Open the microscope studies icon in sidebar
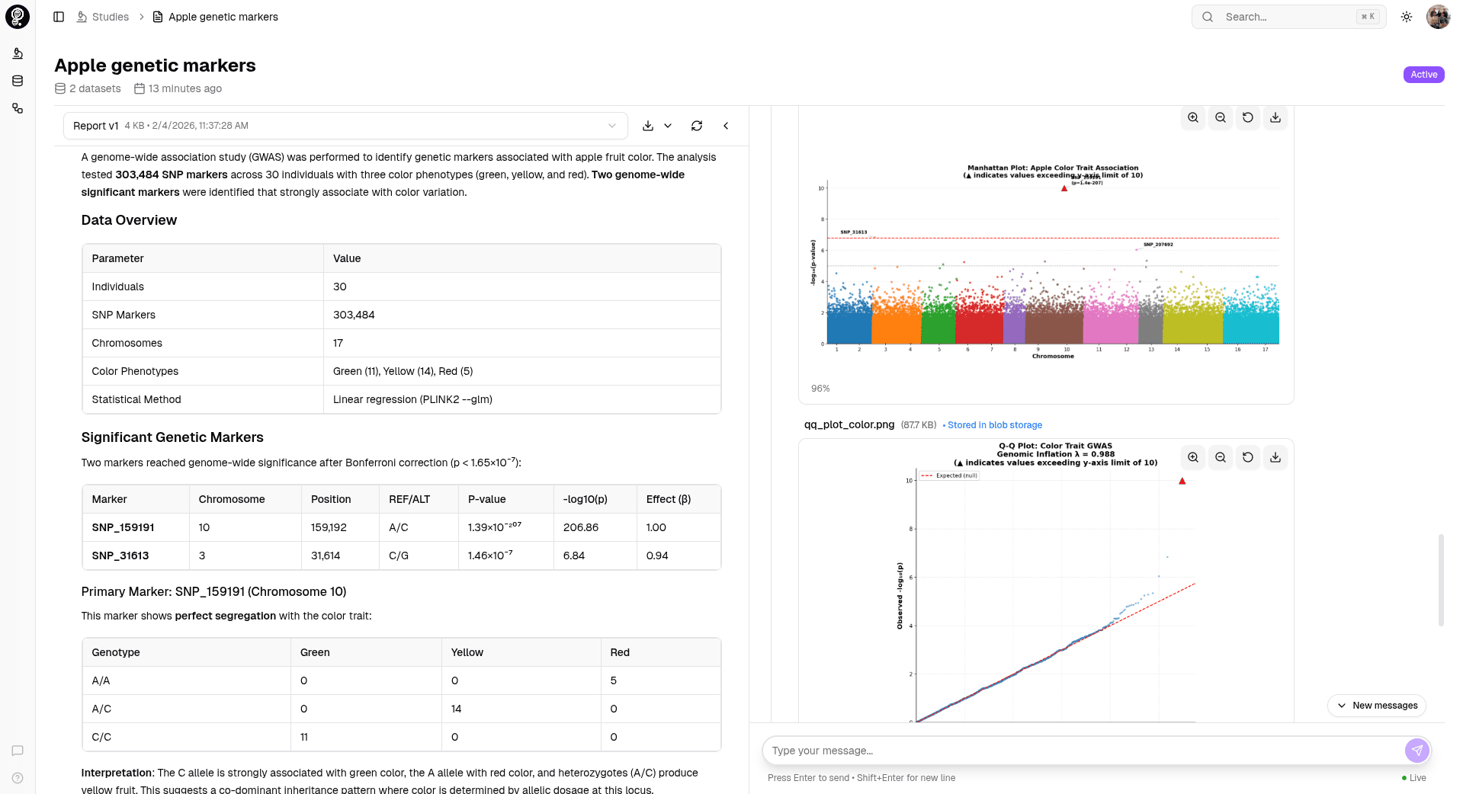1463x794 pixels. pos(18,53)
